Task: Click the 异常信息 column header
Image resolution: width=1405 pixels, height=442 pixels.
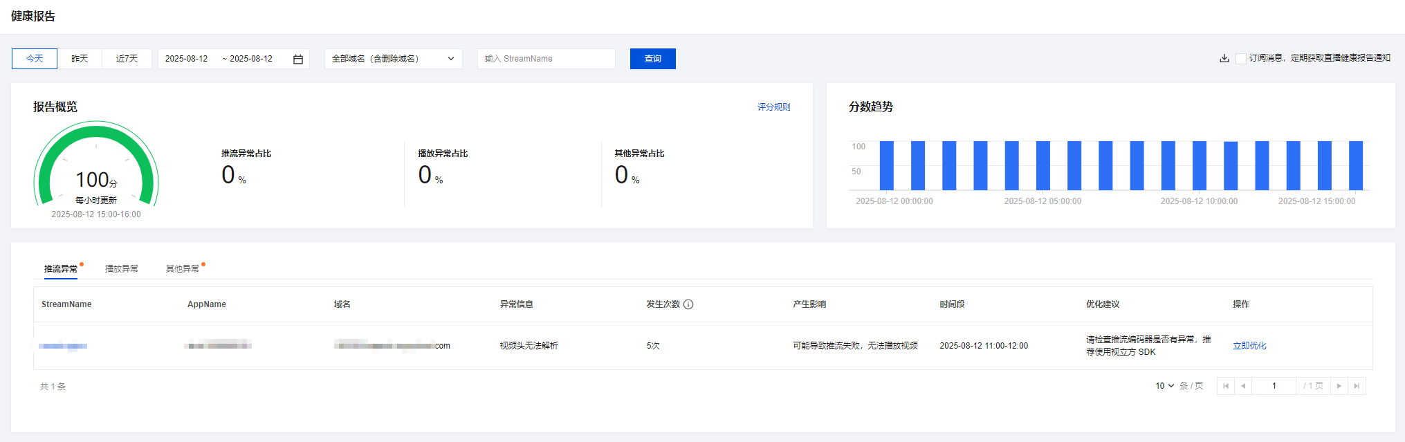Action: (517, 304)
